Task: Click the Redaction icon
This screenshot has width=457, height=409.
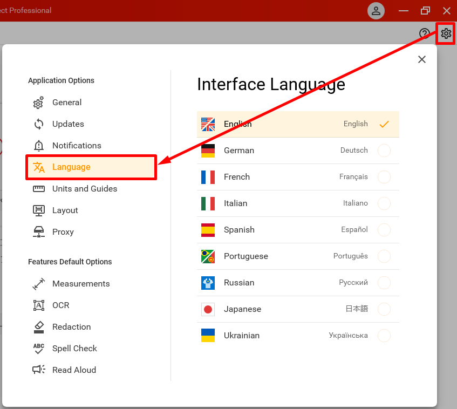Action: (x=38, y=326)
